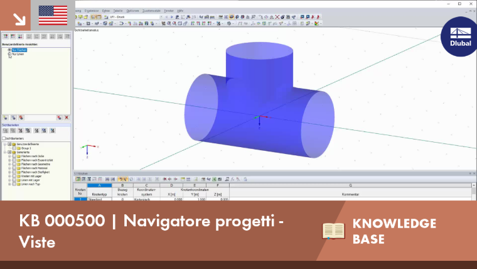Screen dimensions: 477x269
Task: Click the open book Knowledge Base icon
Action: coord(333,231)
